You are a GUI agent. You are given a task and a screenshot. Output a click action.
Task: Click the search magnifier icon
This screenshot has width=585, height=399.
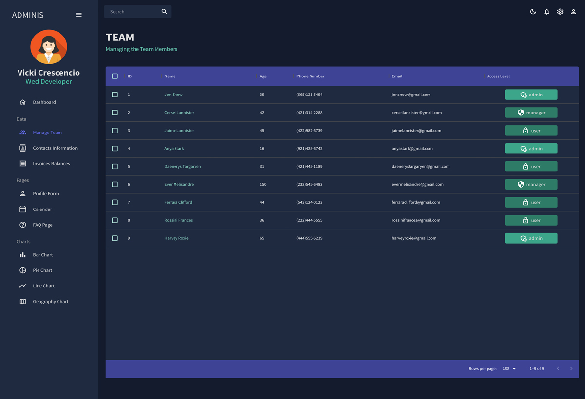164,12
